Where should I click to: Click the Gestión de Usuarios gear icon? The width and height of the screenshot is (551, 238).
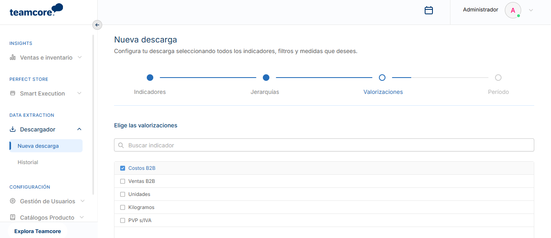[x=13, y=201]
